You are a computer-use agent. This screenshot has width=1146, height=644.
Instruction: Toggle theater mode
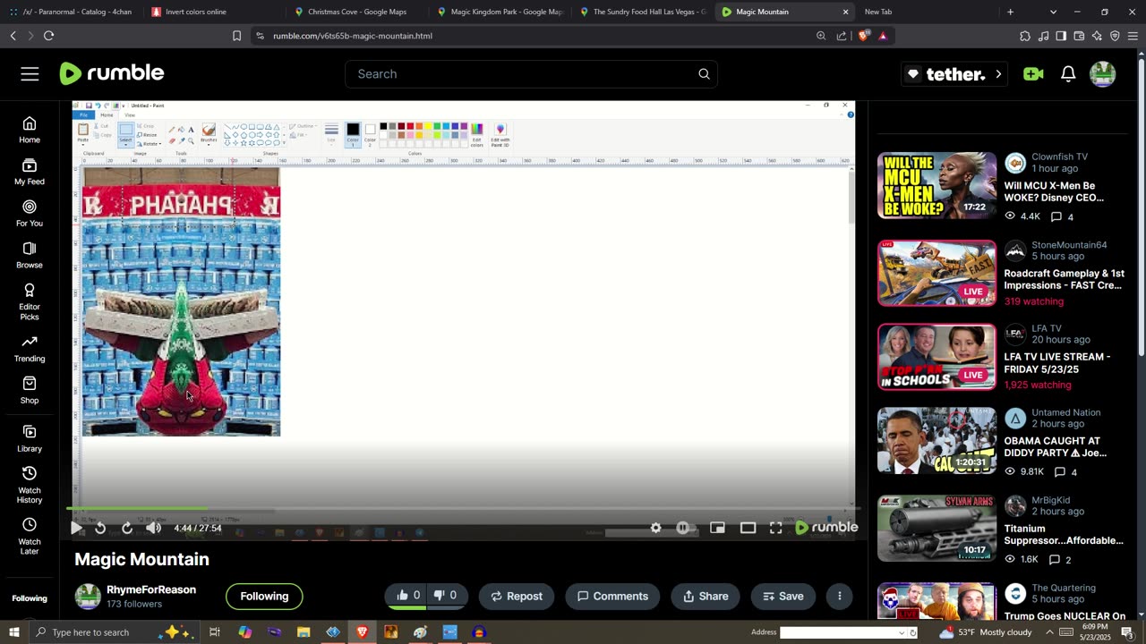(x=748, y=528)
